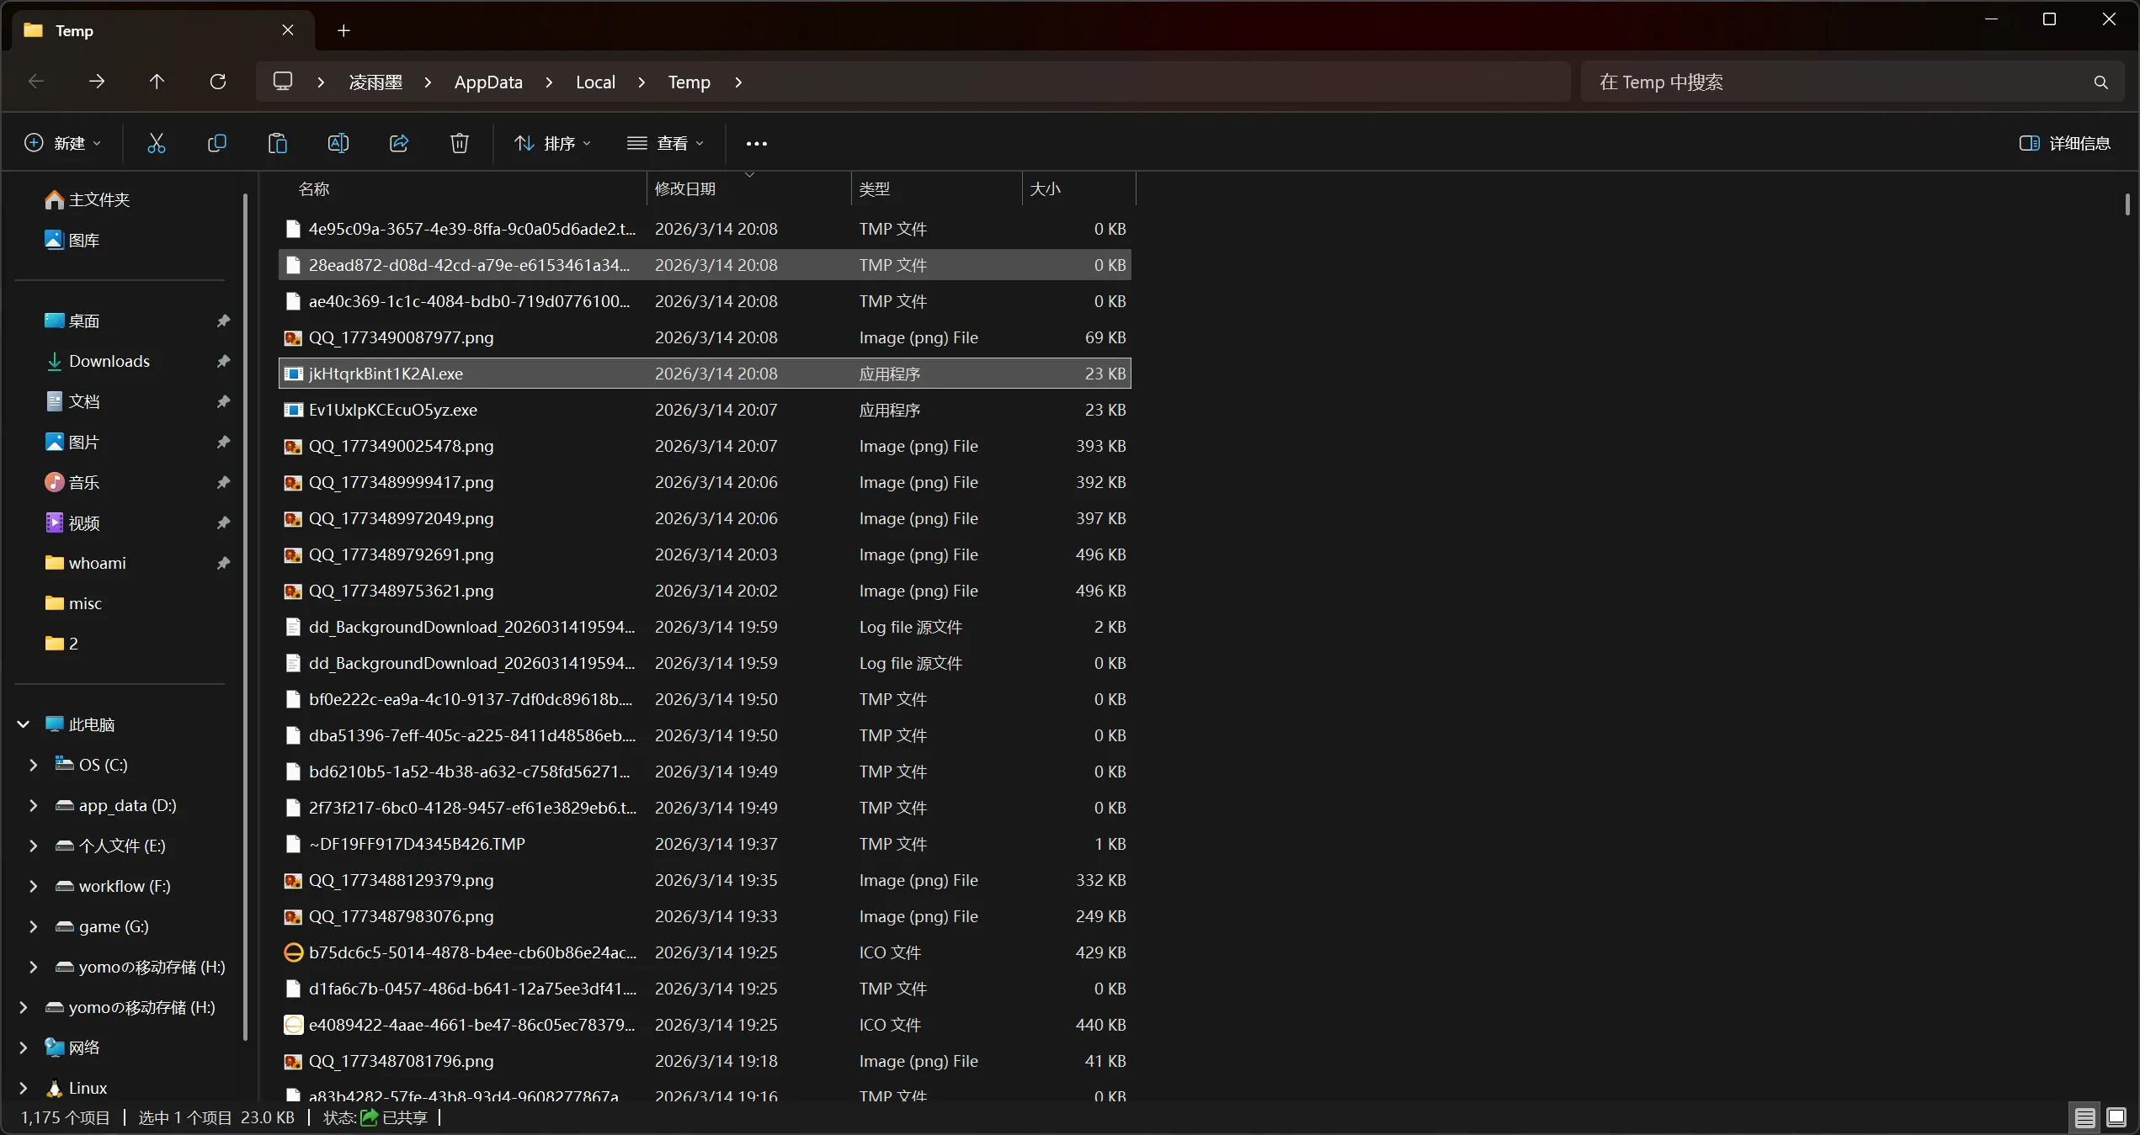The width and height of the screenshot is (2140, 1135).
Task: Click the Paste clipboard icon
Action: point(278,143)
